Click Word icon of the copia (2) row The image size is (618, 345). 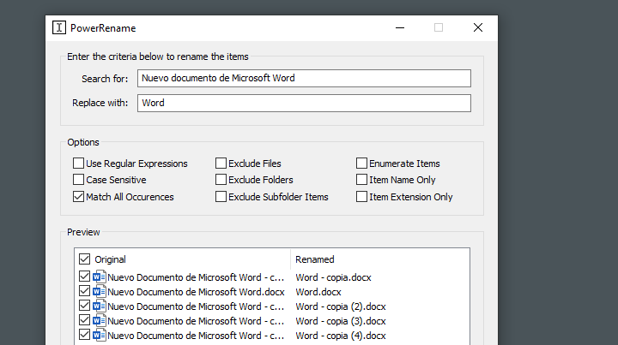[x=99, y=306]
